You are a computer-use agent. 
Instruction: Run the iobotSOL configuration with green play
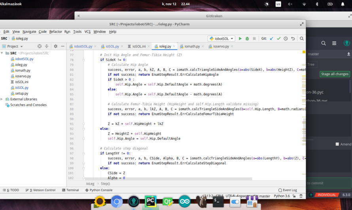pos(240,39)
